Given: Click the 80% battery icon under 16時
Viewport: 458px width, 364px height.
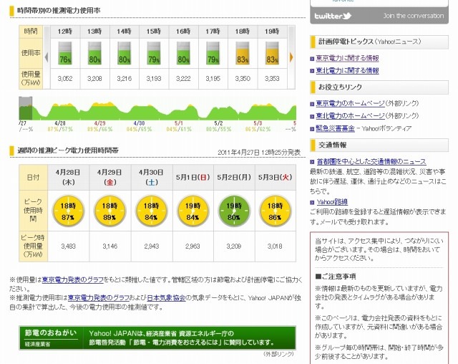Looking at the screenshot, I should click(x=183, y=53).
